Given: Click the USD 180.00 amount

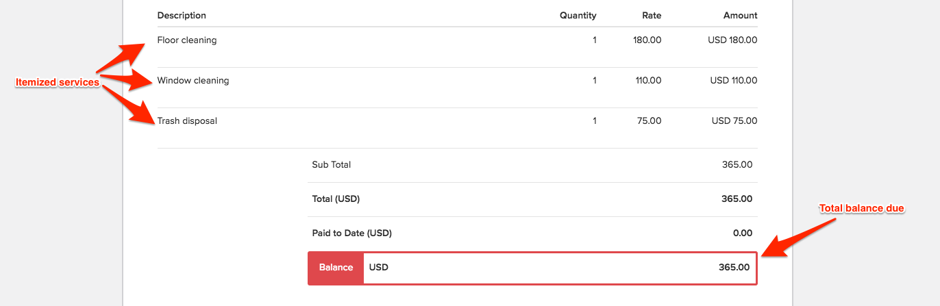Looking at the screenshot, I should click(732, 40).
